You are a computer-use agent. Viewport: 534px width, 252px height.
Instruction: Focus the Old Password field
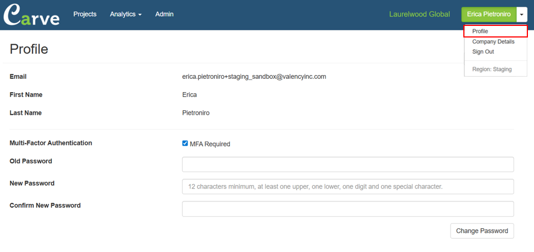click(348, 164)
